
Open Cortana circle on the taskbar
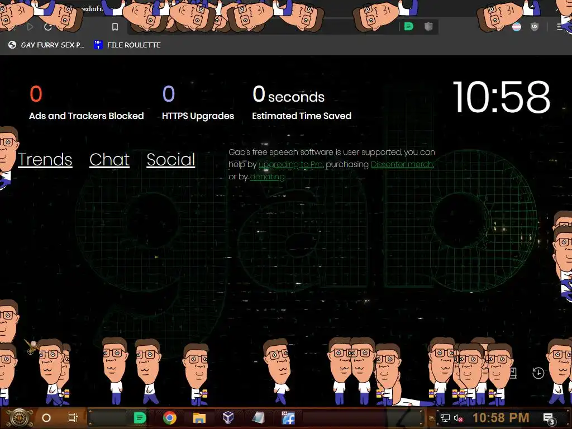click(x=46, y=418)
